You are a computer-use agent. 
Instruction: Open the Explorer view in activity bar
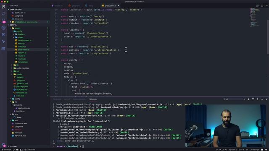pyautogui.click(x=3, y=7)
